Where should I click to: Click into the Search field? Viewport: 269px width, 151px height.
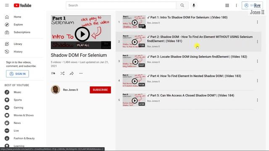coord(121,5)
